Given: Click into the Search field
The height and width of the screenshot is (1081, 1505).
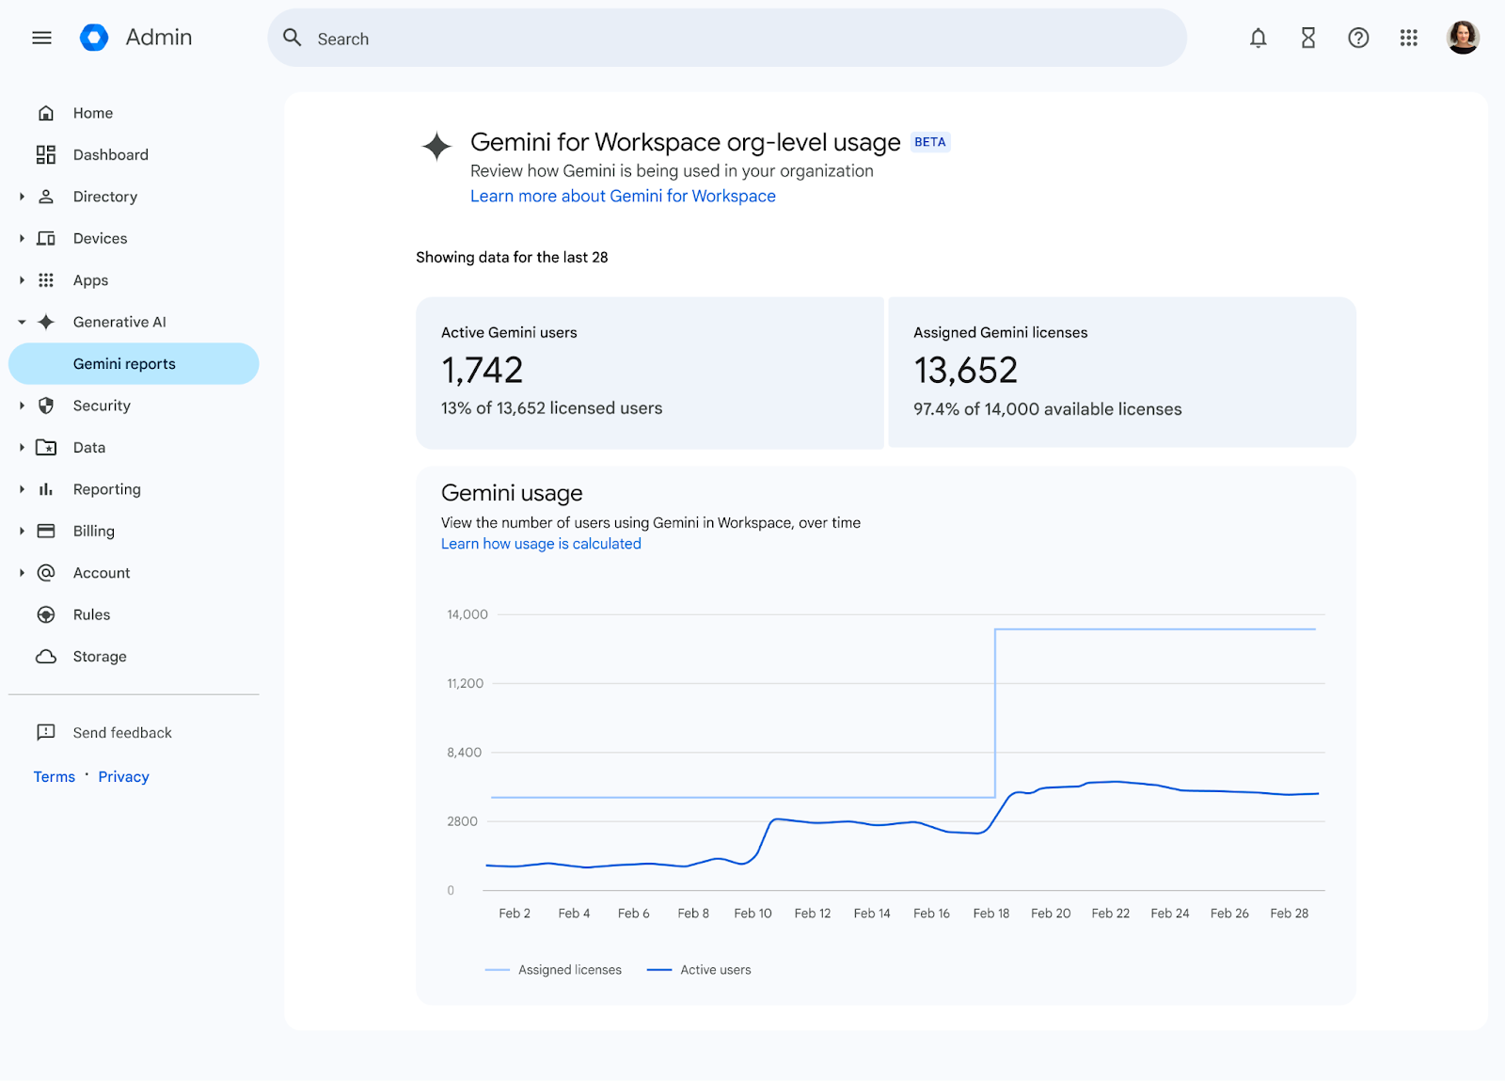Looking at the screenshot, I should 724,39.
